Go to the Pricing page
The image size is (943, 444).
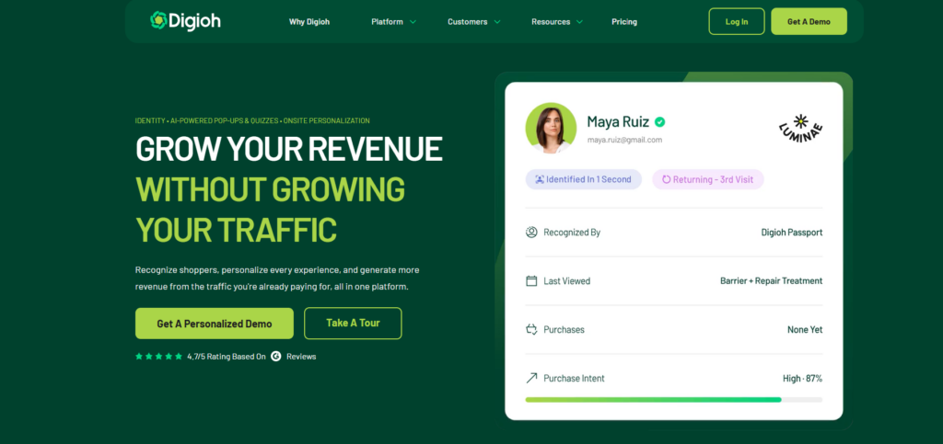pos(624,21)
